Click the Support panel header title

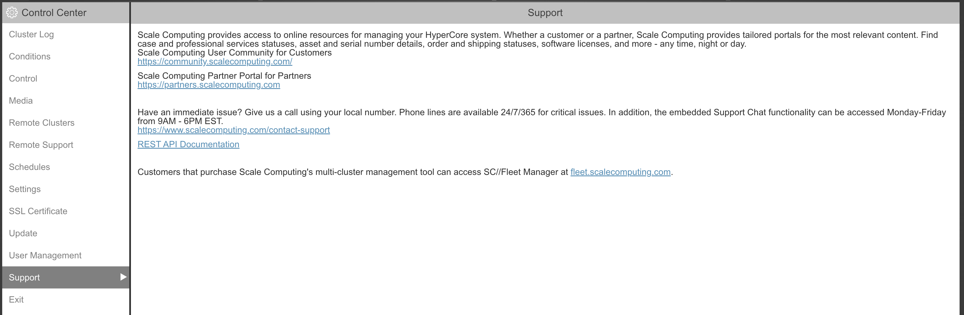545,13
